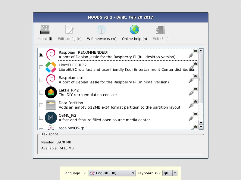241x180 pixels.
Task: Click scrollbar up arrow at top
Action: 201,51
